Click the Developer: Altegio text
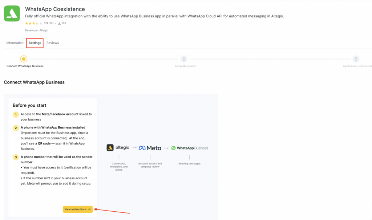The width and height of the screenshot is (372, 220). point(37,30)
